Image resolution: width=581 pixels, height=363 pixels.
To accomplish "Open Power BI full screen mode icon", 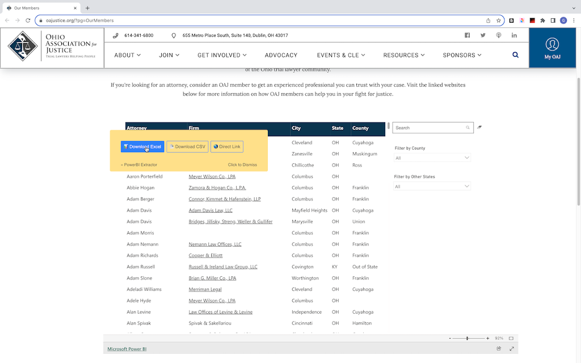I will (x=512, y=349).
